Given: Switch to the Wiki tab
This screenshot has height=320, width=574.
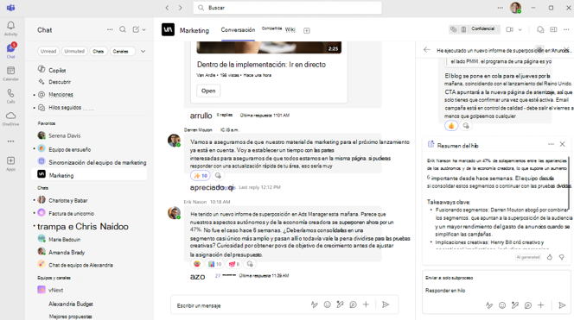Looking at the screenshot, I should click(290, 29).
